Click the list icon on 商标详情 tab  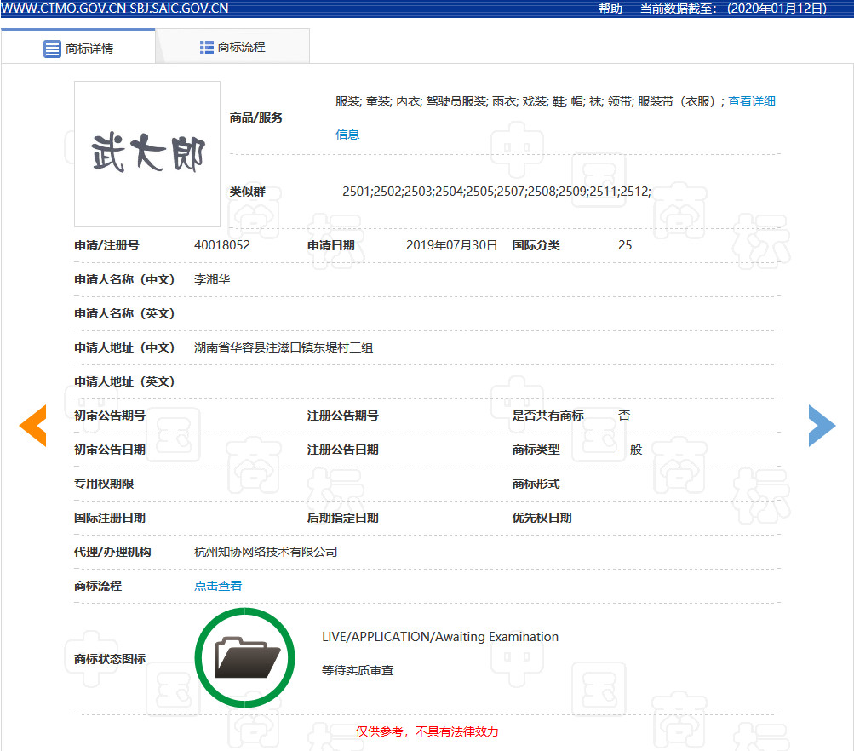pyautogui.click(x=51, y=49)
